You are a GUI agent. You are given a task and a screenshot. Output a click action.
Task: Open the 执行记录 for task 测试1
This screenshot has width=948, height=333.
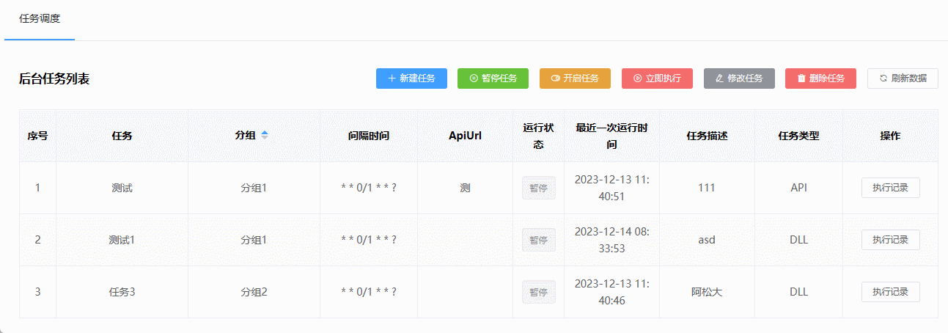tap(890, 240)
